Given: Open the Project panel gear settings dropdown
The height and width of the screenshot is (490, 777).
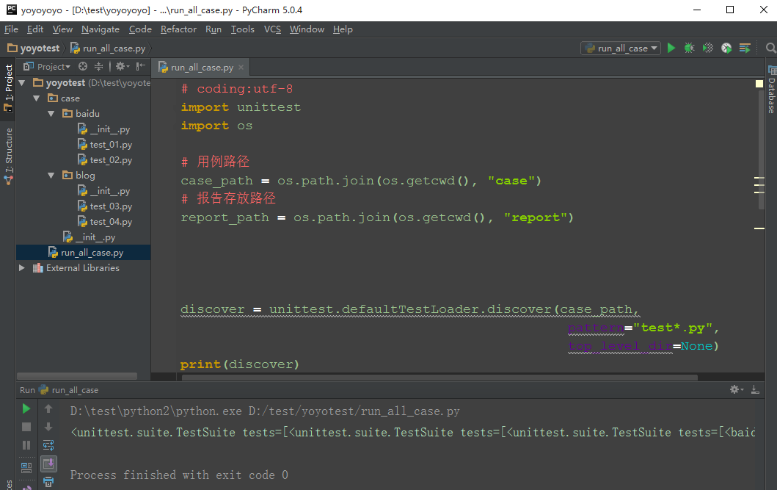Looking at the screenshot, I should coord(123,66).
